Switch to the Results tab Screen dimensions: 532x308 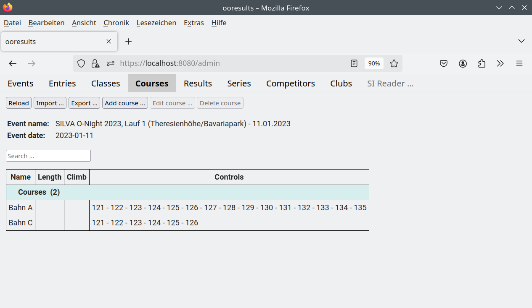click(x=198, y=84)
